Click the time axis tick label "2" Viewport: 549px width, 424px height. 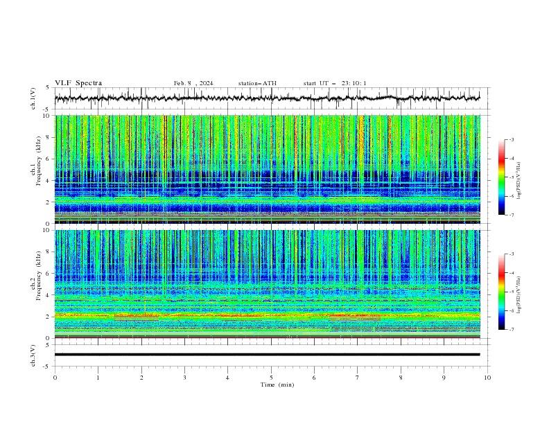click(x=141, y=378)
